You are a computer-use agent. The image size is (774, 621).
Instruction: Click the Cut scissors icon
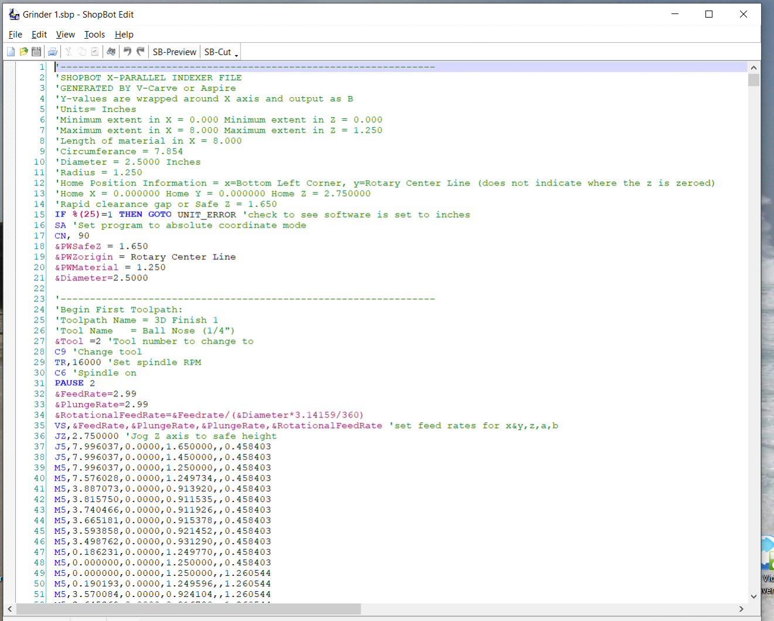pyautogui.click(x=69, y=52)
